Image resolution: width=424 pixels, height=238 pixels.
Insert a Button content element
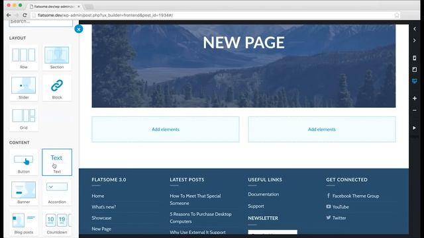pos(24,162)
